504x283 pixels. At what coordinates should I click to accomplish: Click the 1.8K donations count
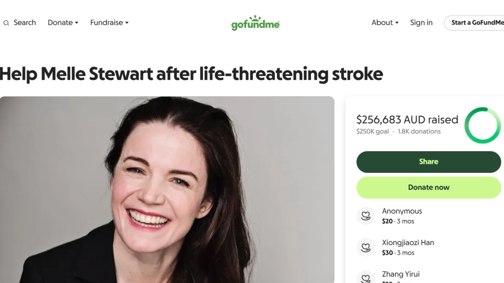click(x=419, y=131)
